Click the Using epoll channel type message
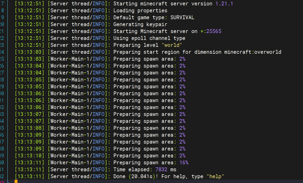 [x=149, y=38]
